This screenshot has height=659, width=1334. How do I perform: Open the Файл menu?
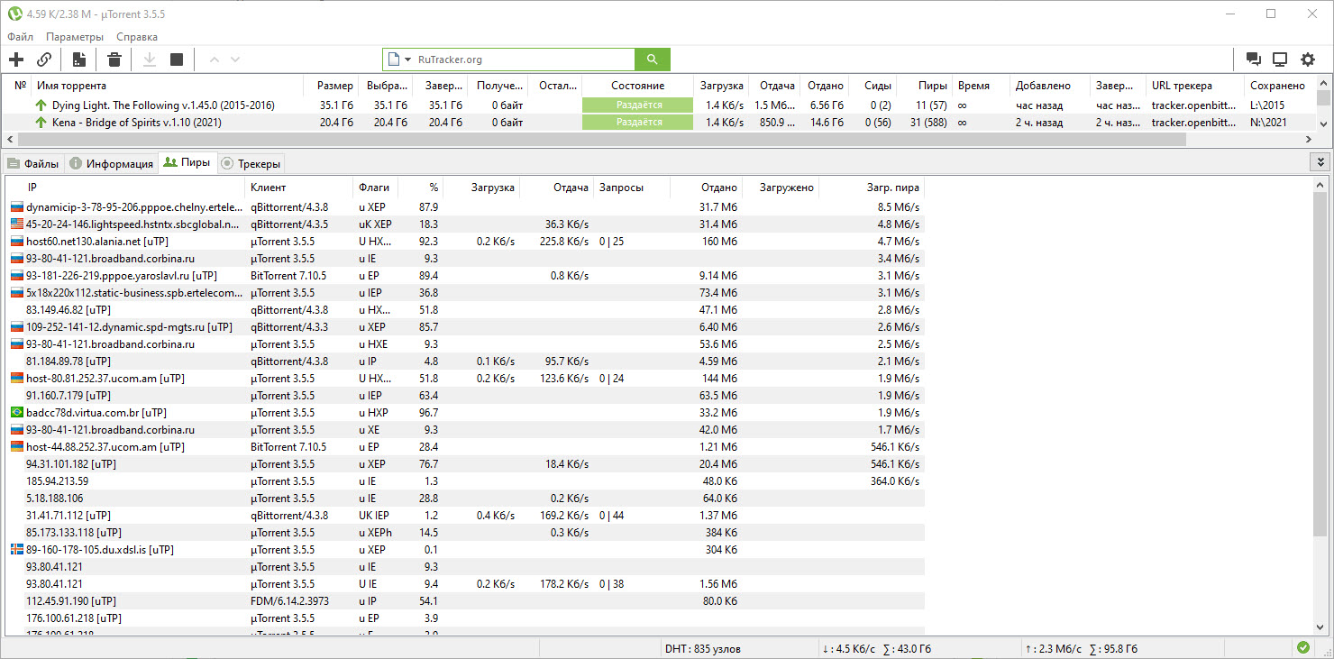20,37
